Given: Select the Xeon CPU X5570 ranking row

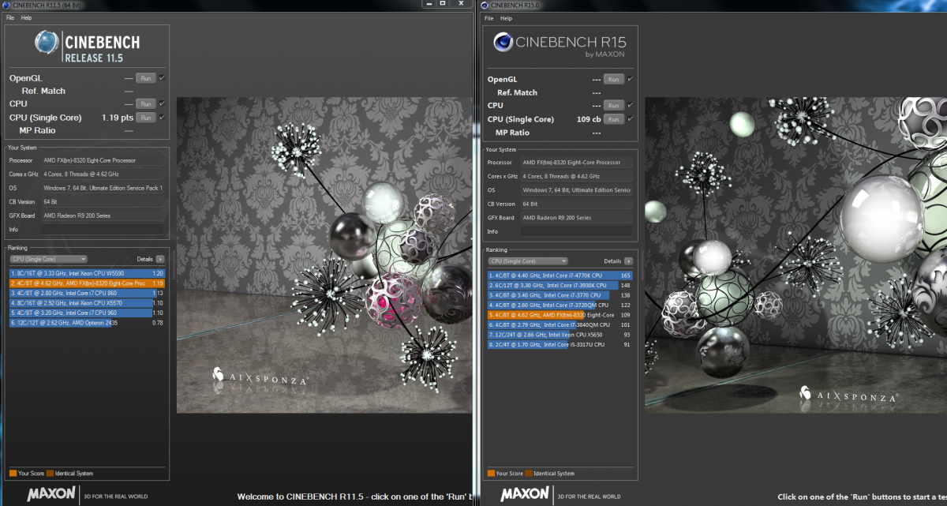Looking at the screenshot, I should tap(87, 302).
